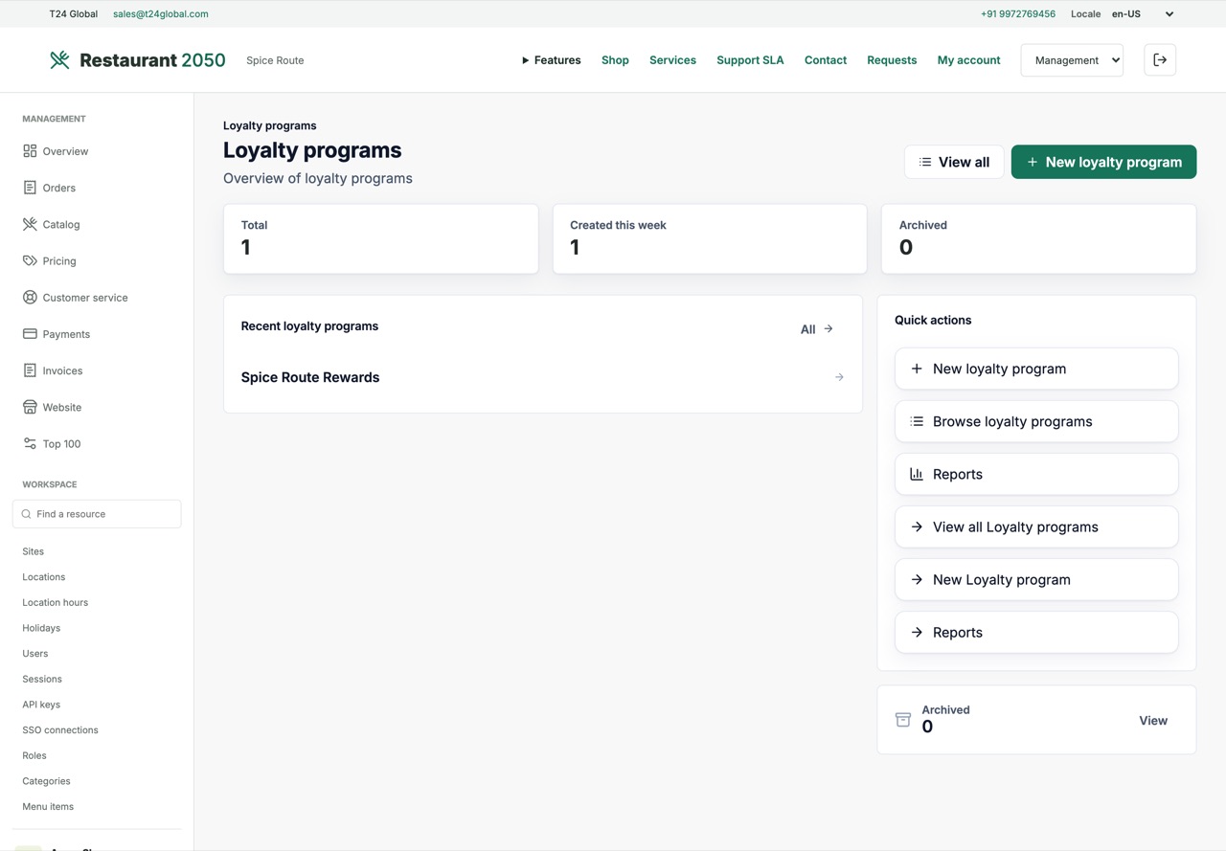Click the Overview grid icon in sidebar

click(30, 151)
